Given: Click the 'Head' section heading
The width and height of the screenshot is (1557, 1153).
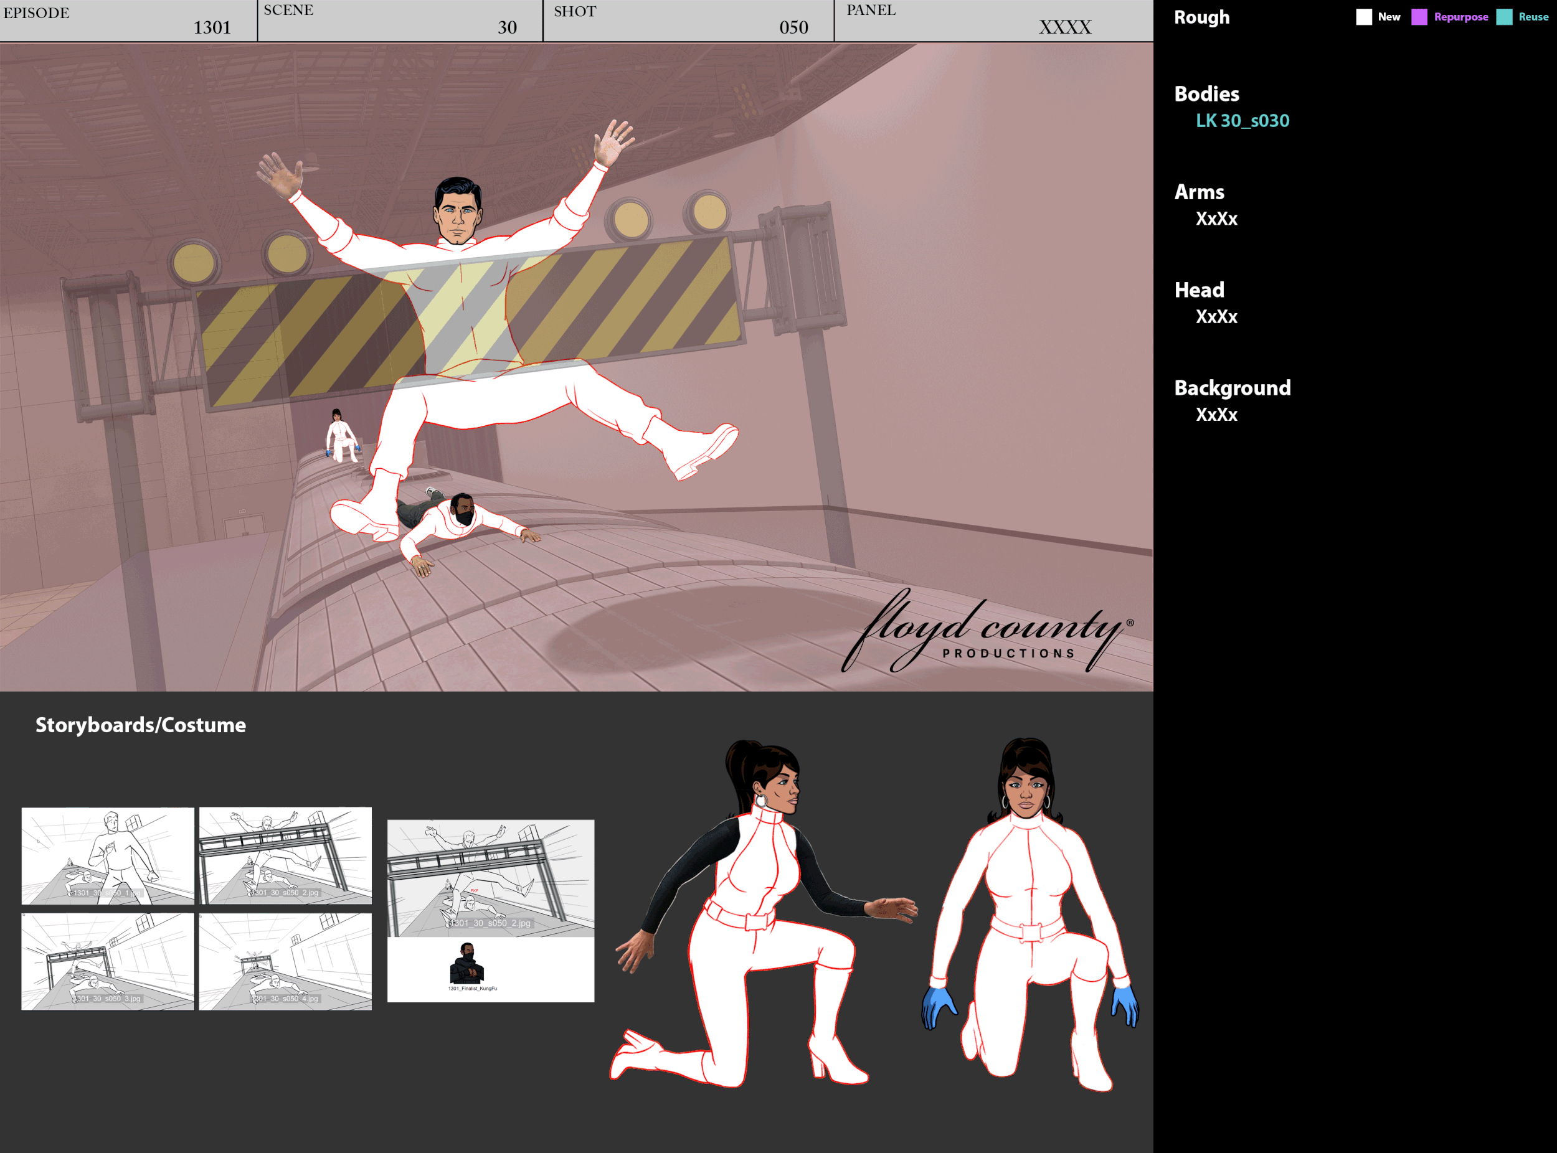Looking at the screenshot, I should (1199, 289).
